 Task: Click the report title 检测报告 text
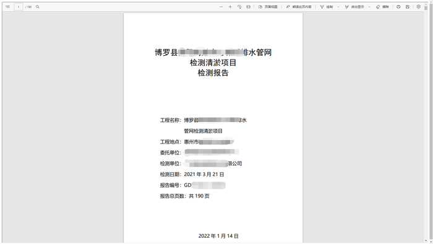click(213, 73)
